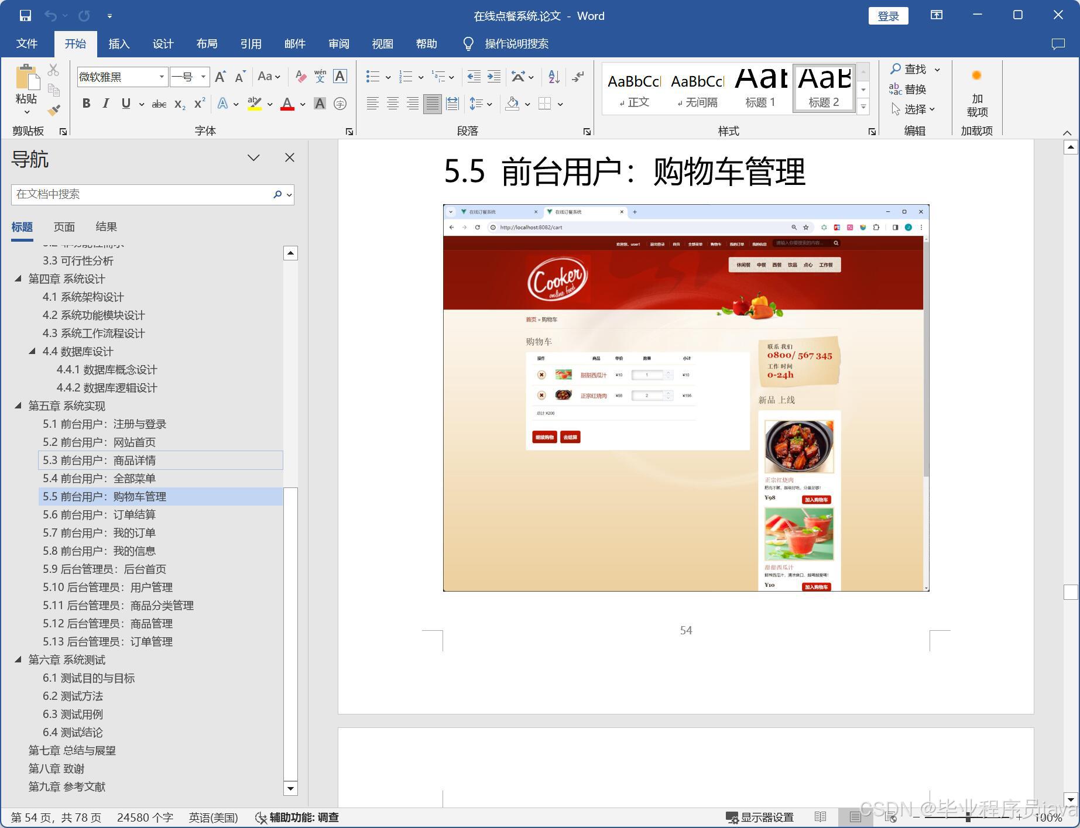The image size is (1080, 828).
Task: Toggle Italic formatting
Action: [x=106, y=104]
